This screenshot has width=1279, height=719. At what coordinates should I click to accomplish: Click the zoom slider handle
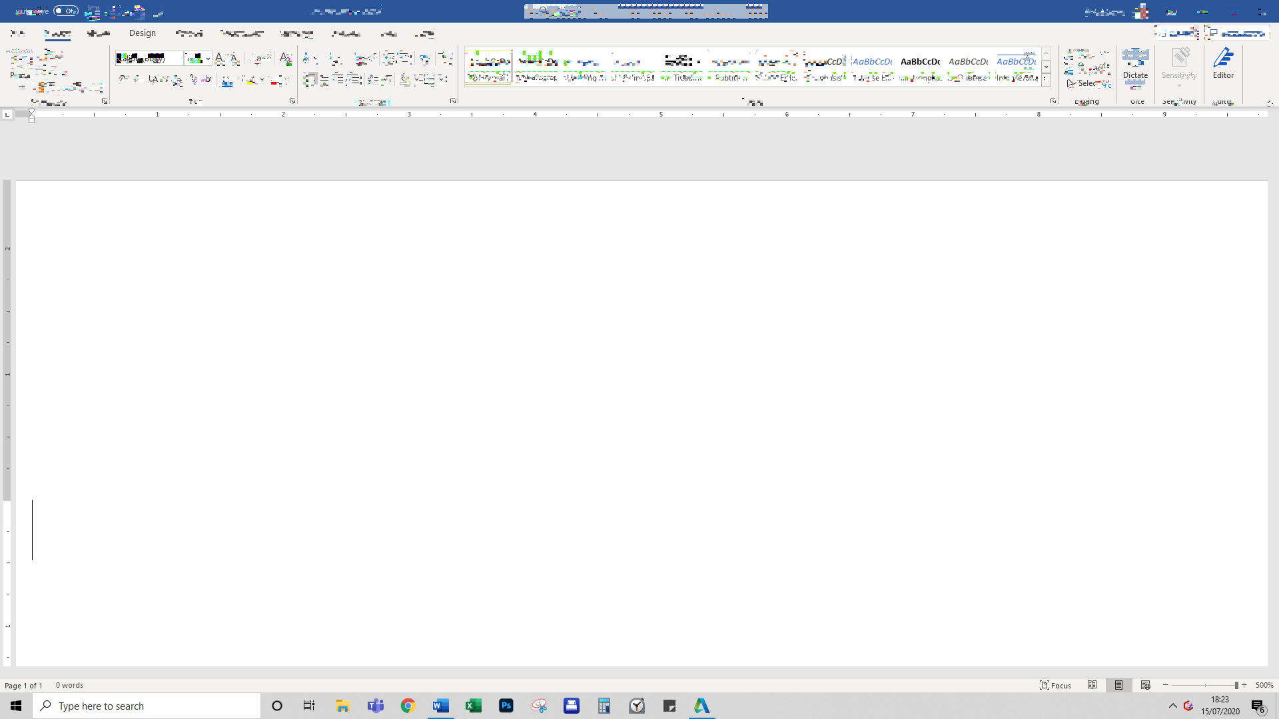(x=1236, y=685)
